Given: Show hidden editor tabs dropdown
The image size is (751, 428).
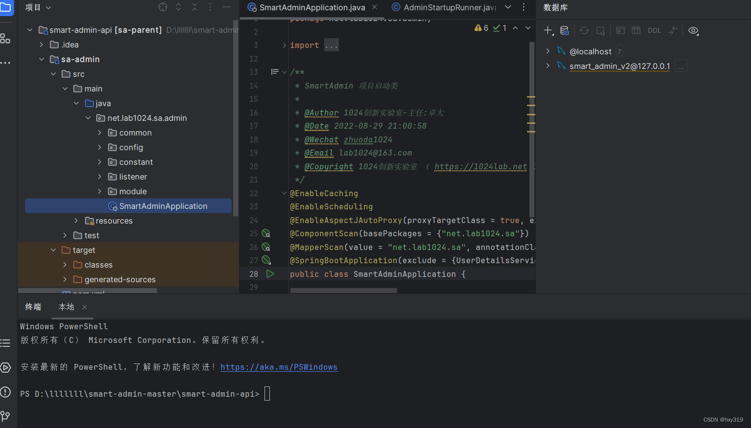Looking at the screenshot, I should click(x=508, y=7).
